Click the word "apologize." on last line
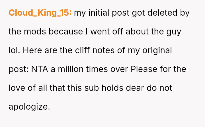The width and height of the screenshot is (205, 127). (29, 106)
